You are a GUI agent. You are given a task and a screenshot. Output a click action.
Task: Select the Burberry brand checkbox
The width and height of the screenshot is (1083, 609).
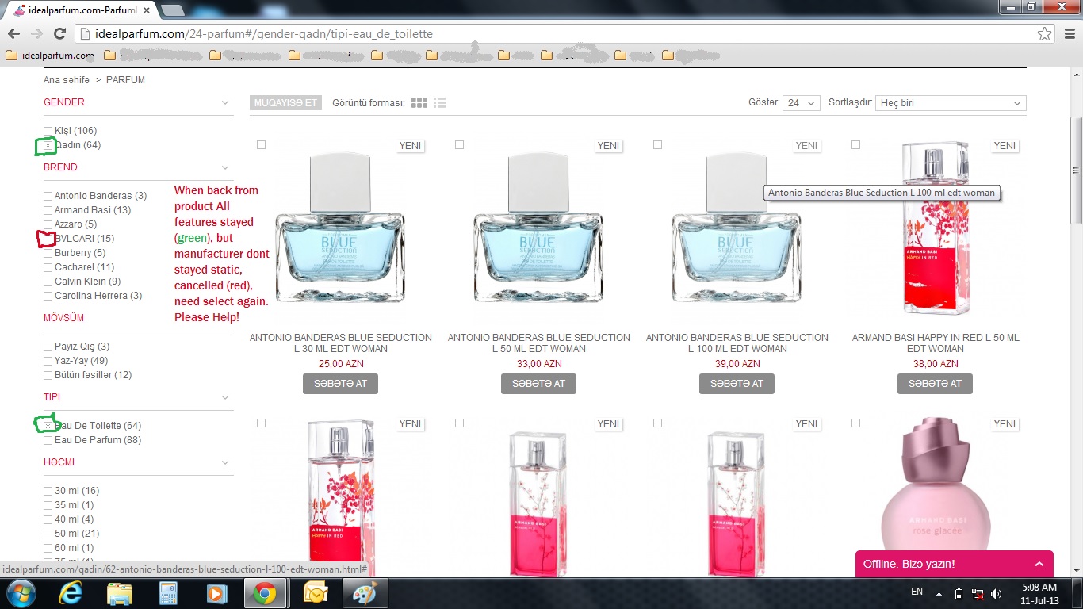pyautogui.click(x=48, y=253)
